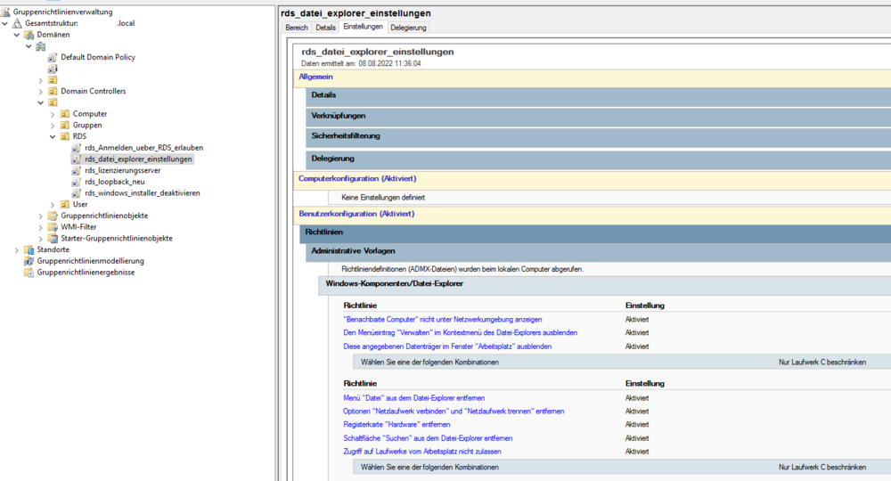Select rds_windows_installer_deaktivieren in the tree
Viewport: 891px width, 481px height.
(142, 193)
